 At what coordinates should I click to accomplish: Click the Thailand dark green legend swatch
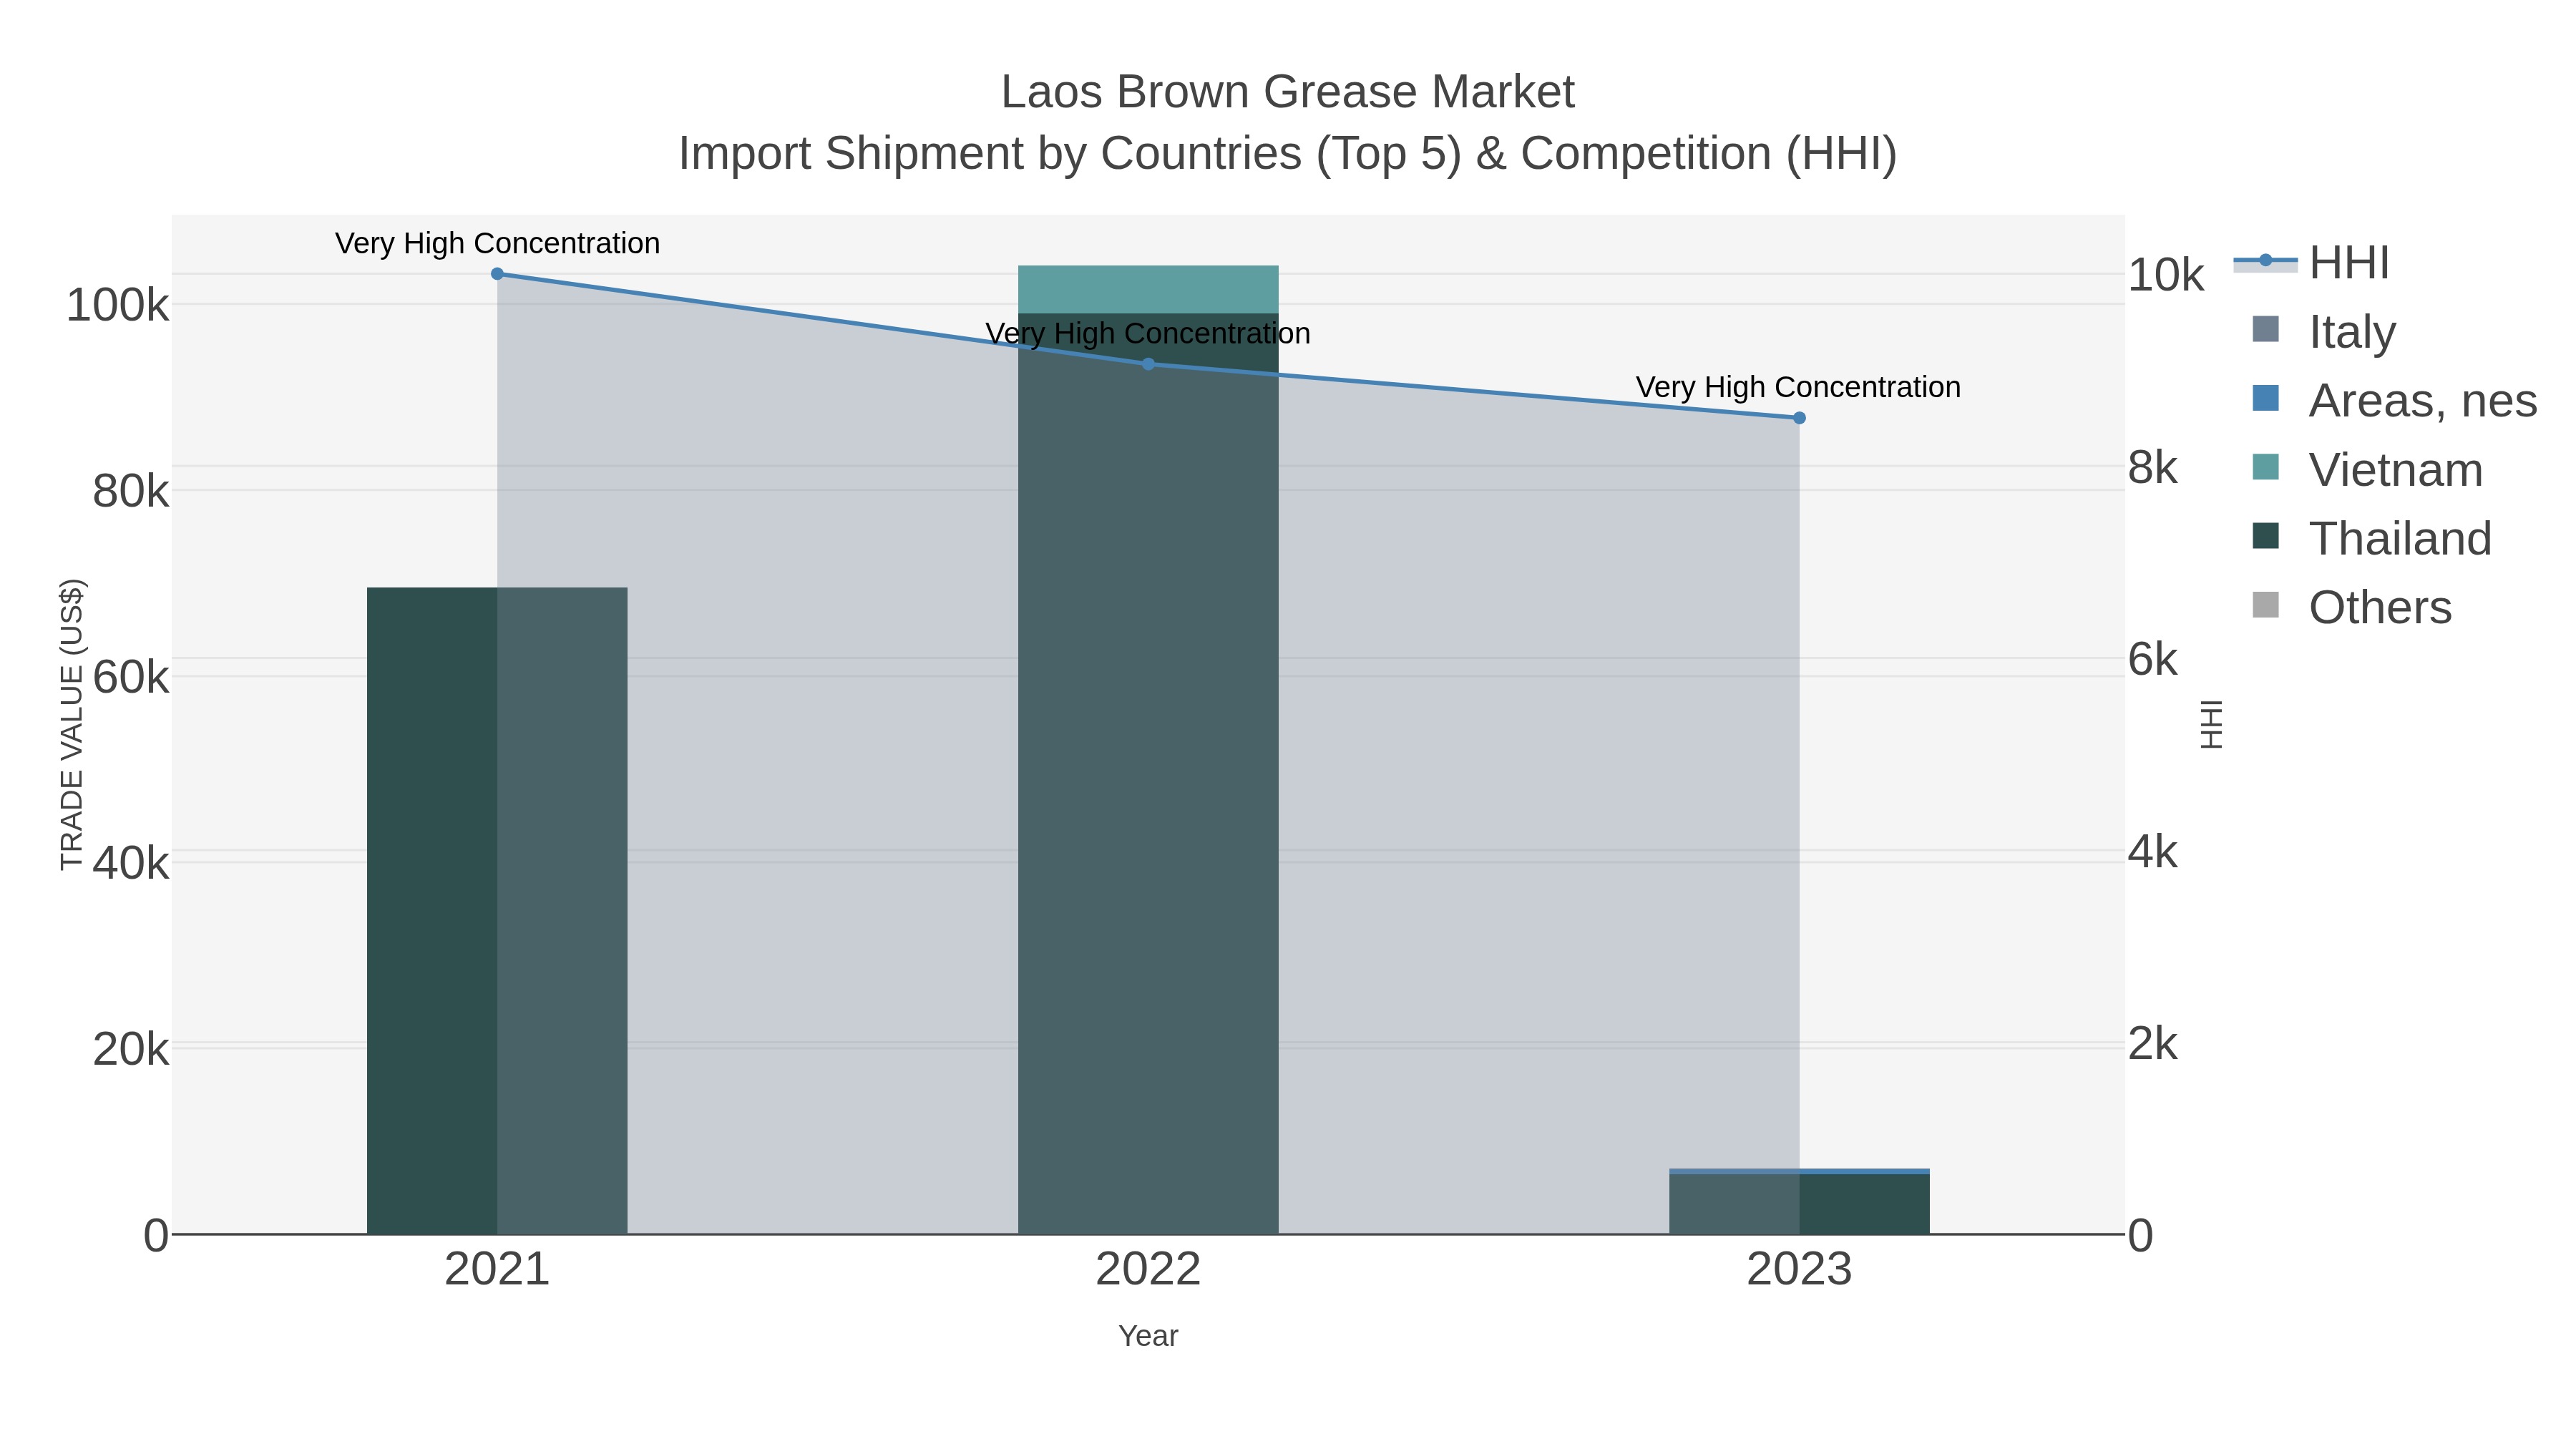click(2265, 536)
